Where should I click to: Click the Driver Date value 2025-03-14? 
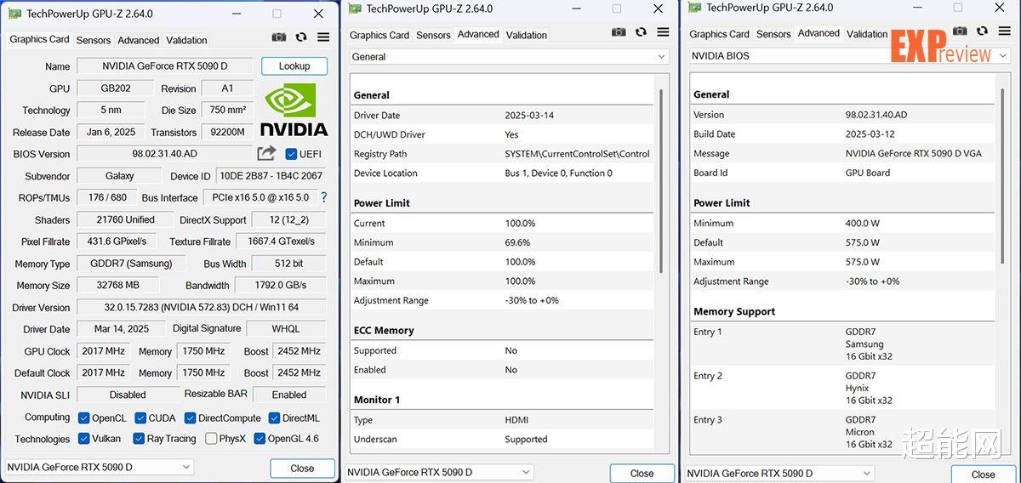[529, 116]
